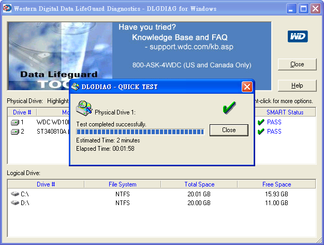Maximize the DLGDIAG main window
The height and width of the screenshot is (245, 324).
(x=303, y=9)
